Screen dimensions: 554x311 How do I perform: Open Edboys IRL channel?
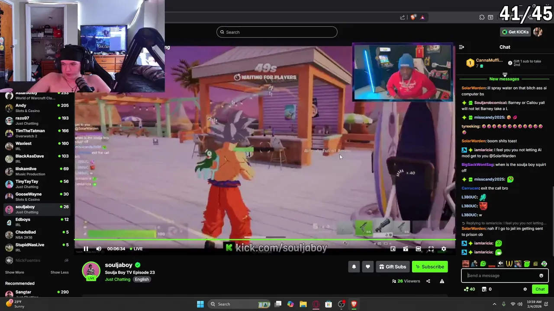tap(37, 222)
